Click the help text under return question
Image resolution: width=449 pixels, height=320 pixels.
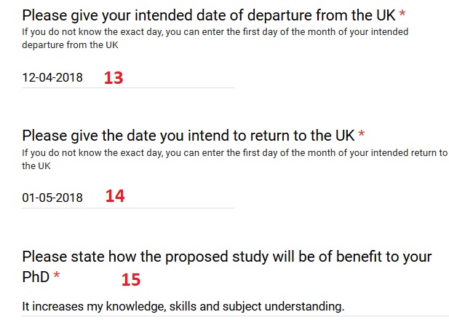234,159
